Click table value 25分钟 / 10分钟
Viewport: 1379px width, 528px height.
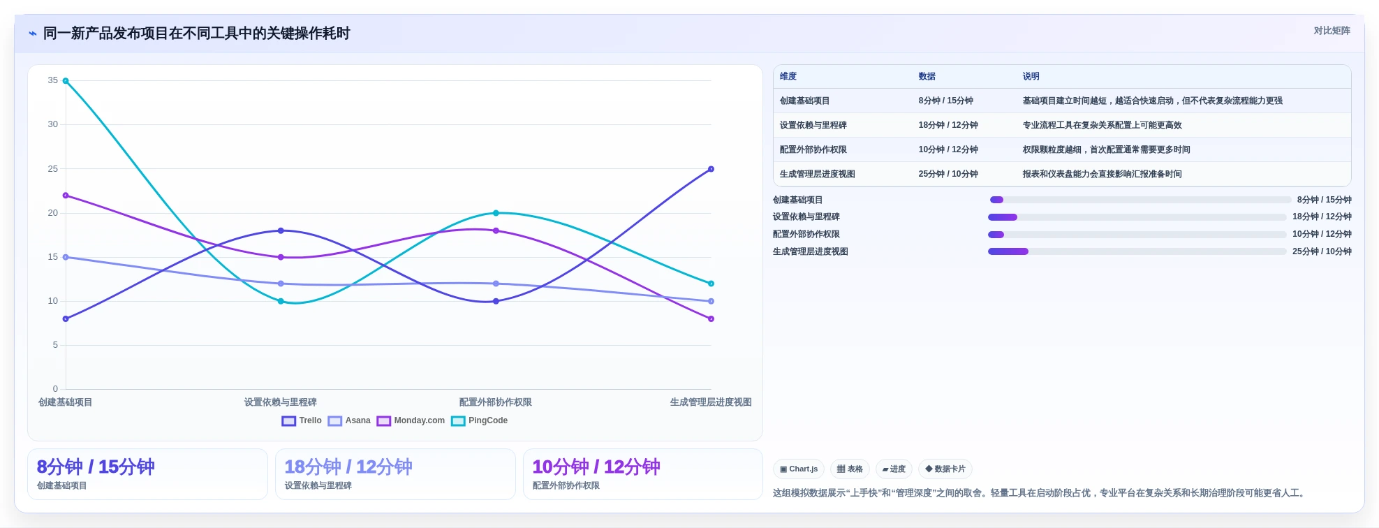[948, 174]
